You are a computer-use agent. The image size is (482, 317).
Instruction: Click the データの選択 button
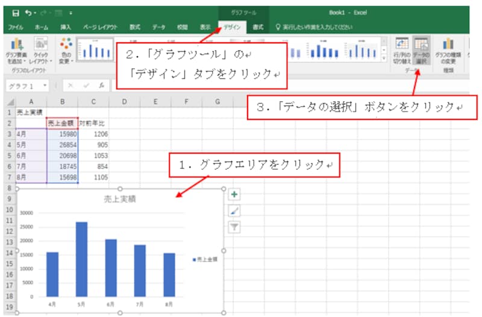[421, 51]
